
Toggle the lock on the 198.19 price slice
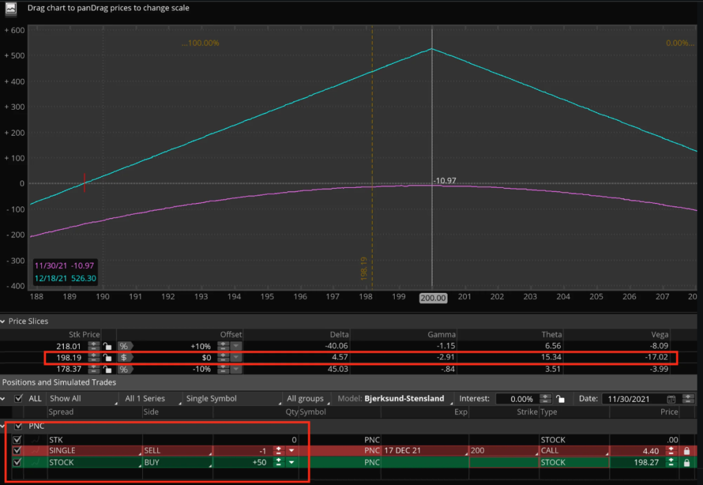click(x=107, y=357)
